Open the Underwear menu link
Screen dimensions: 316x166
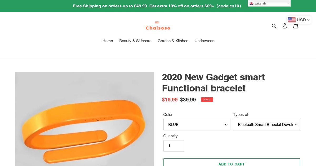click(204, 41)
